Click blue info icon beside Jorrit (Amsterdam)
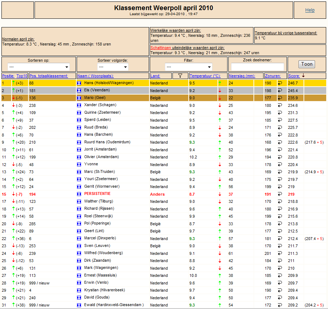328x309 pixels. (79, 150)
